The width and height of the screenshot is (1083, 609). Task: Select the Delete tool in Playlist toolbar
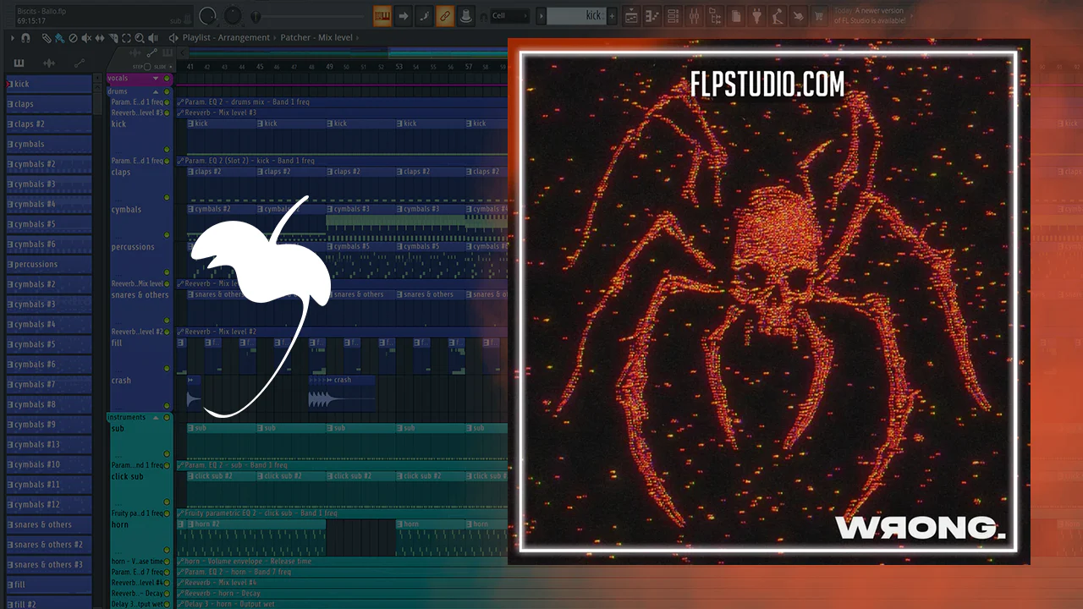[73, 38]
